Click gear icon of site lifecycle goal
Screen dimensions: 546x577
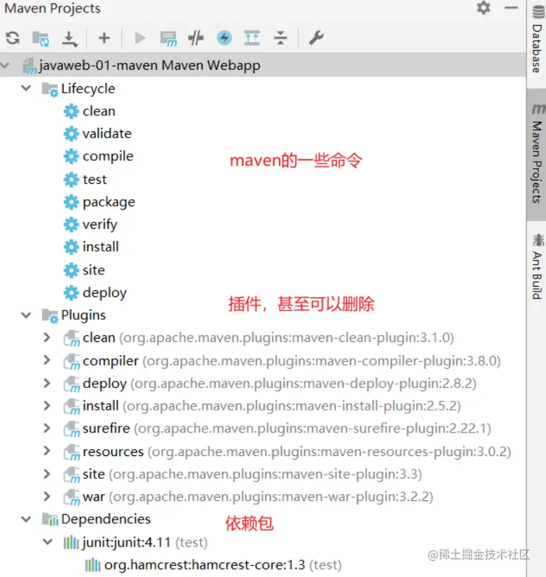[x=71, y=270]
